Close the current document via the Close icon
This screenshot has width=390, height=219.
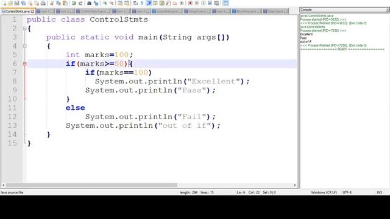30,3
